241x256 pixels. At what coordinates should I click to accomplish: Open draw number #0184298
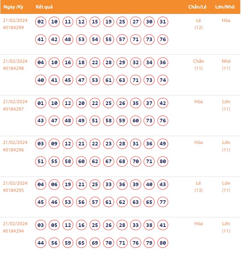[14, 68]
